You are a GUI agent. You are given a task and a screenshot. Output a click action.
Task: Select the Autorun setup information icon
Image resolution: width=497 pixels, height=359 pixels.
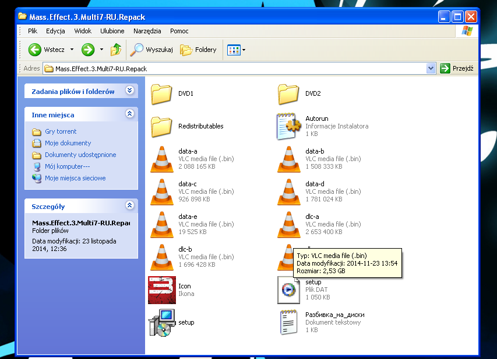pyautogui.click(x=288, y=126)
